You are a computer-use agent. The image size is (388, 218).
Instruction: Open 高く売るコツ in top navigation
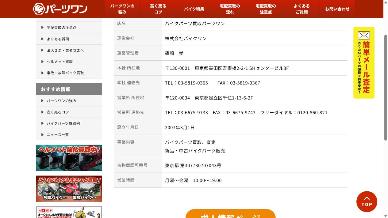click(158, 9)
